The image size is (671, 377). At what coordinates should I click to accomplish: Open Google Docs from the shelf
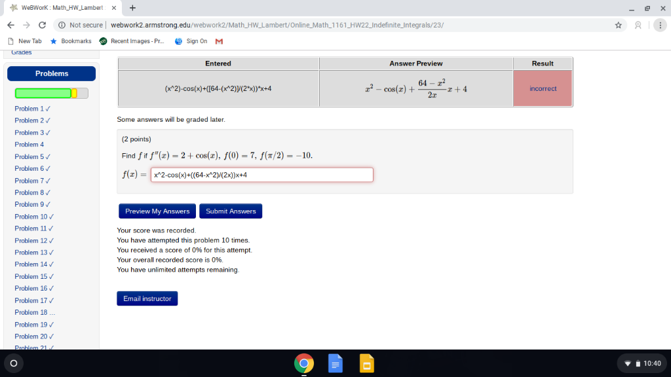coord(335,363)
